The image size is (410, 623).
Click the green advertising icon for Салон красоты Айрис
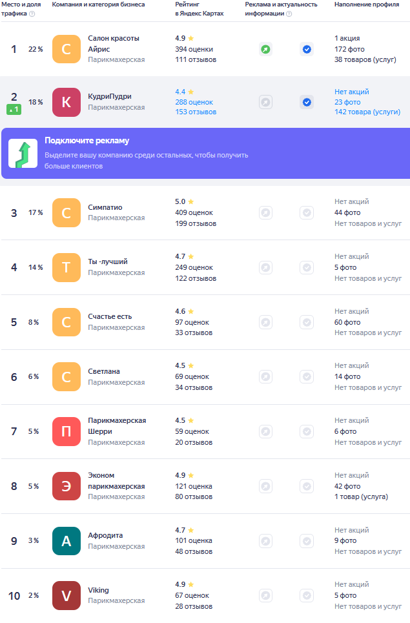(x=265, y=49)
